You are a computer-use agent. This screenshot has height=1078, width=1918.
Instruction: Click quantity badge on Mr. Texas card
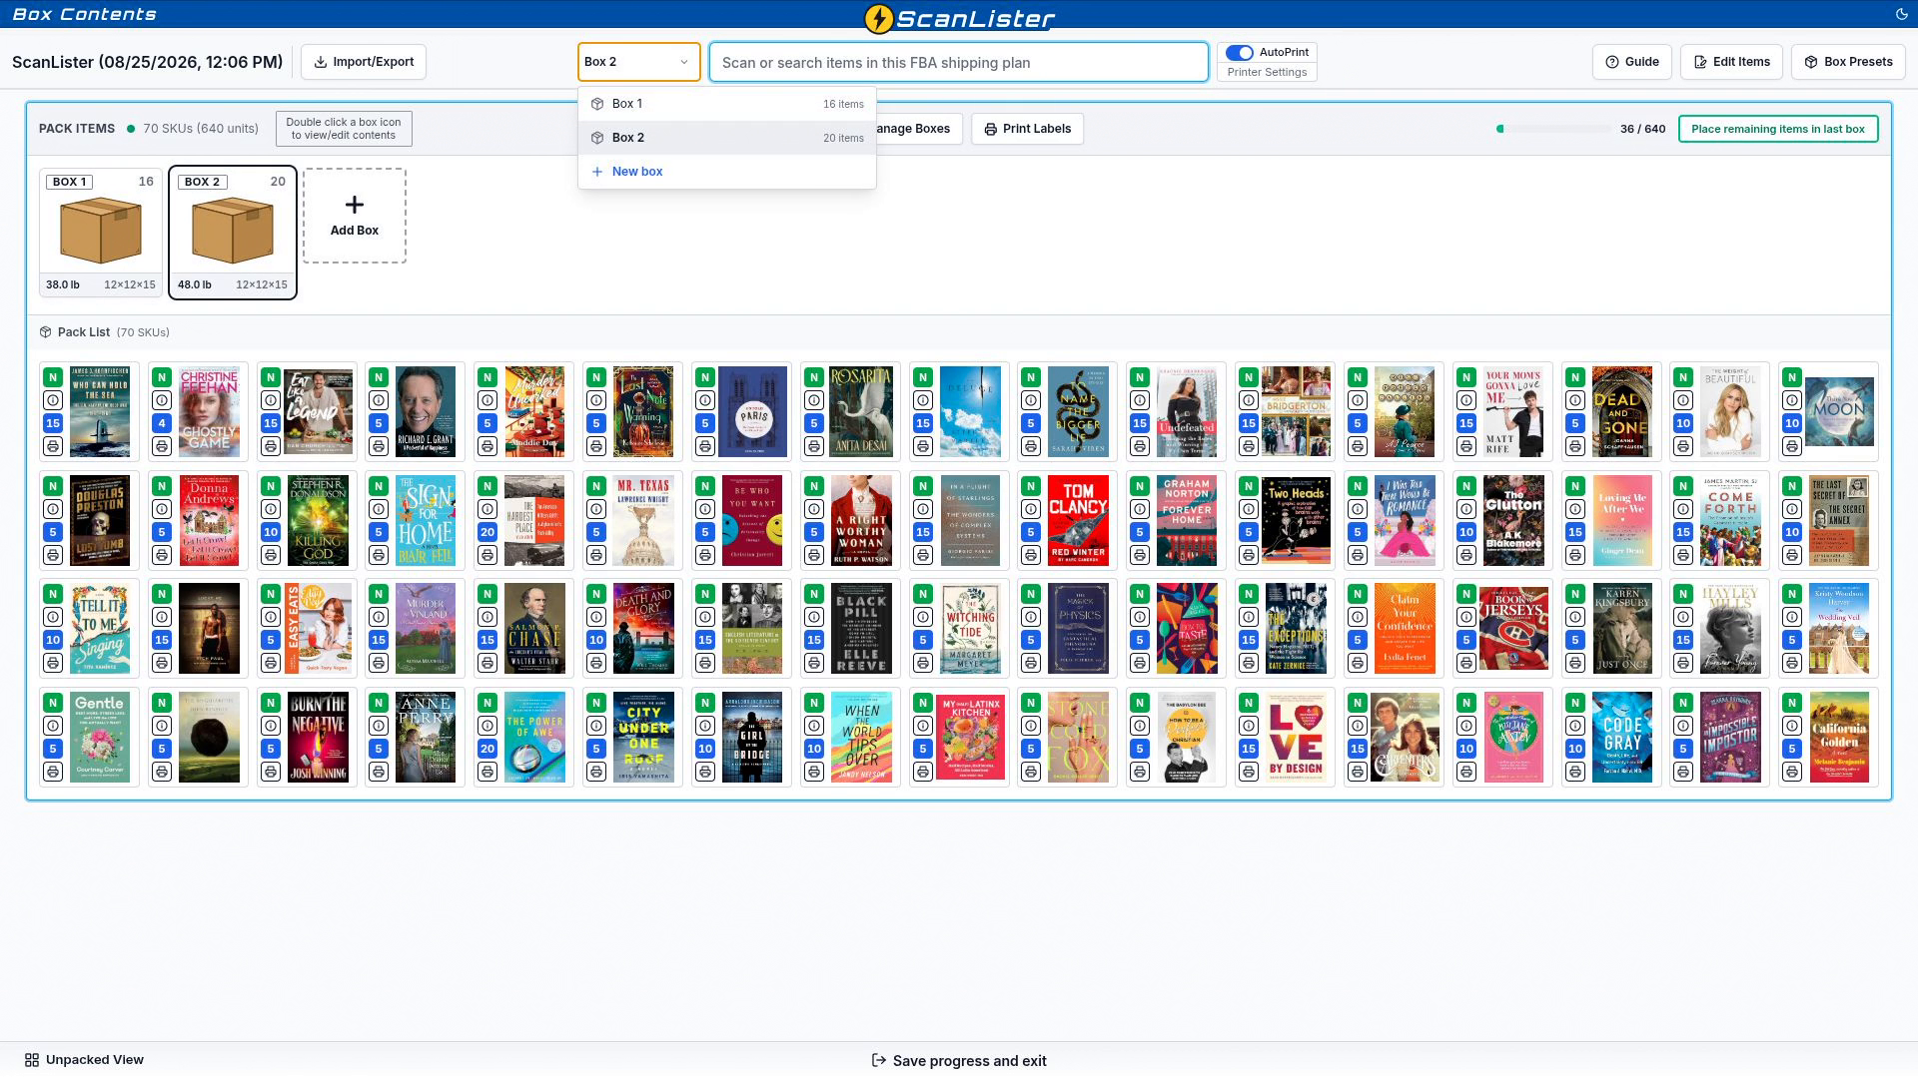pyautogui.click(x=596, y=532)
